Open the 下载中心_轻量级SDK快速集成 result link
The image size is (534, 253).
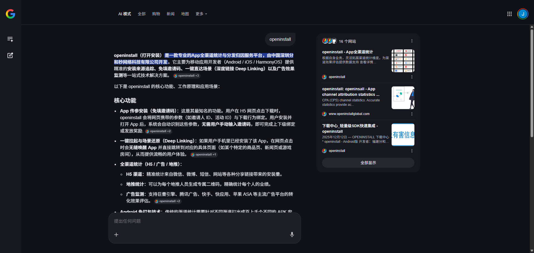tap(350, 129)
